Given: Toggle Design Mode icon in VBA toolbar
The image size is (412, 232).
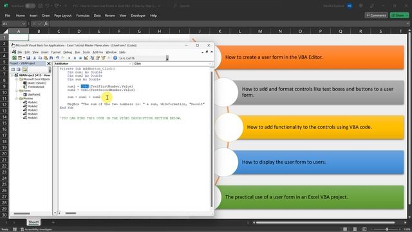Looking at the screenshot, I should click(86, 58).
